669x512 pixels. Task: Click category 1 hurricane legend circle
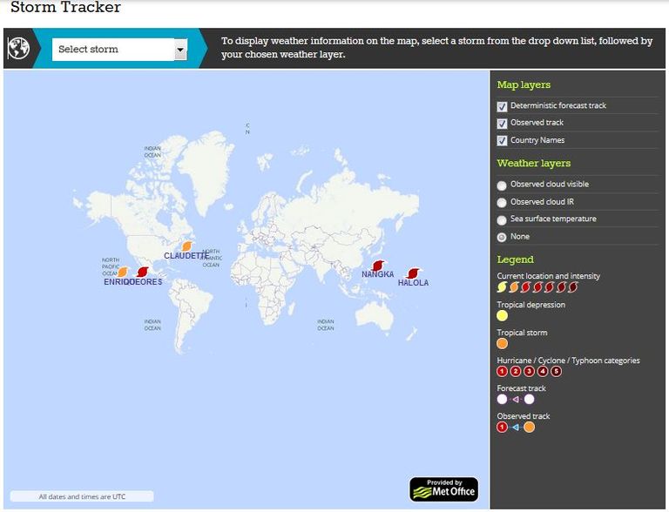tap(502, 371)
